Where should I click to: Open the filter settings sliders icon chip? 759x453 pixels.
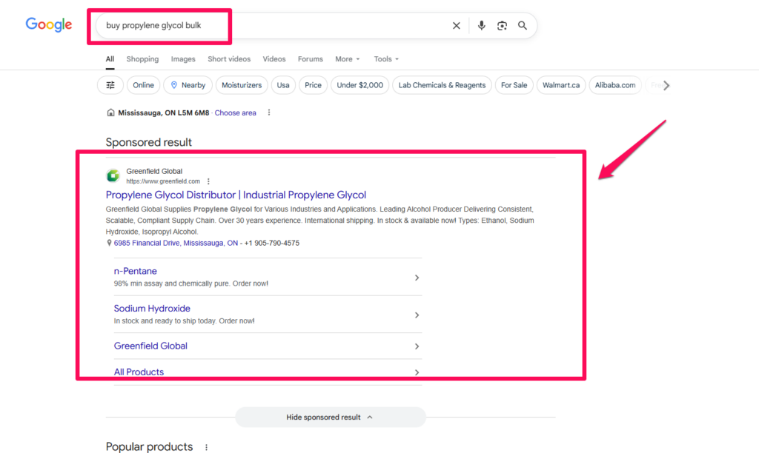pos(110,85)
